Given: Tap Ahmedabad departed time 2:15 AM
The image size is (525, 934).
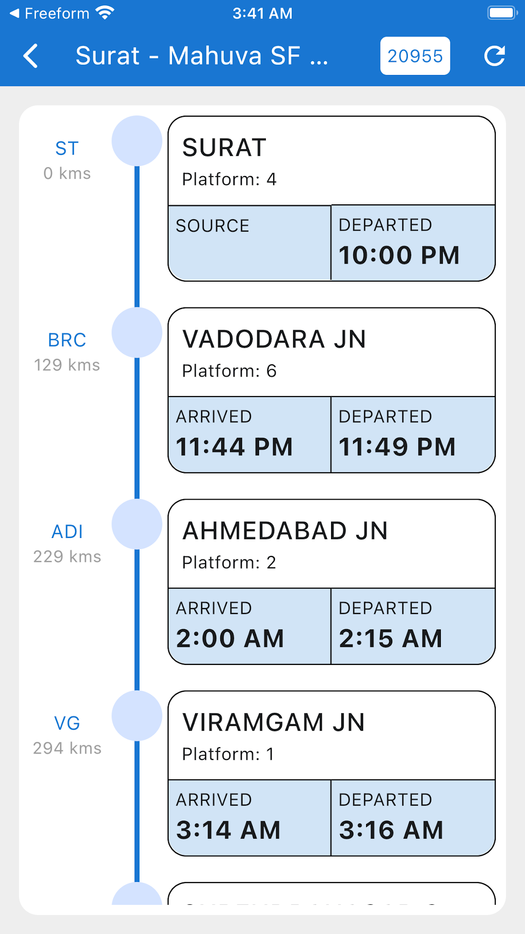Looking at the screenshot, I should pyautogui.click(x=391, y=638).
